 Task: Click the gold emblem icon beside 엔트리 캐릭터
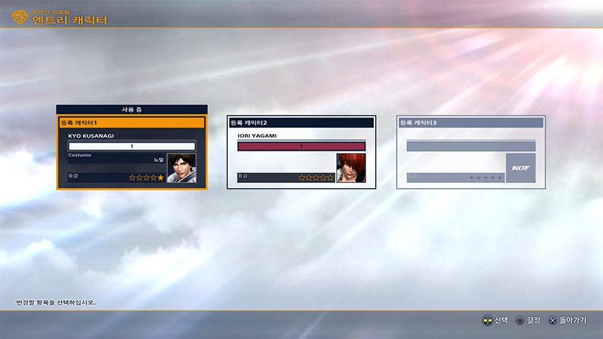pyautogui.click(x=19, y=16)
